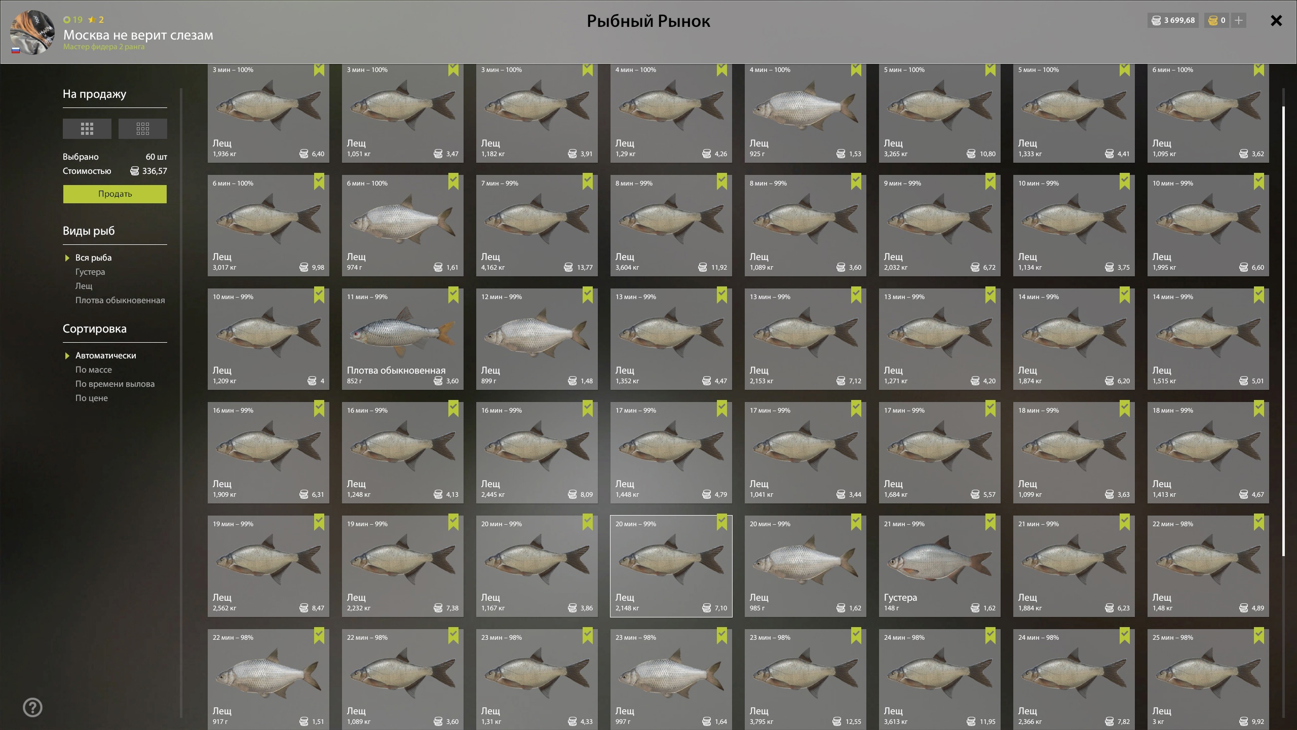Sort the fish По цене

pyautogui.click(x=92, y=398)
